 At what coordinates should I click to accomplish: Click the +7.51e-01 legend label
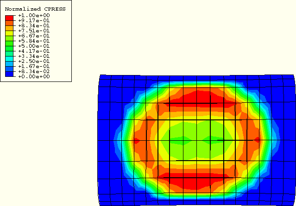[34, 31]
